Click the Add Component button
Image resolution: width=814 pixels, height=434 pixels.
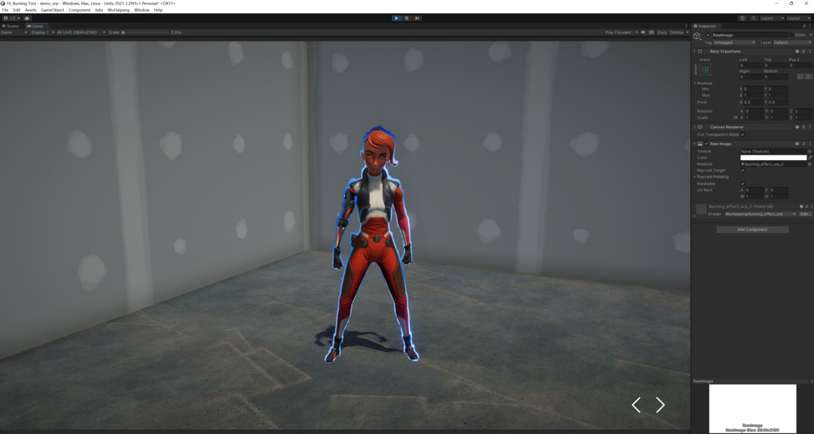(752, 230)
